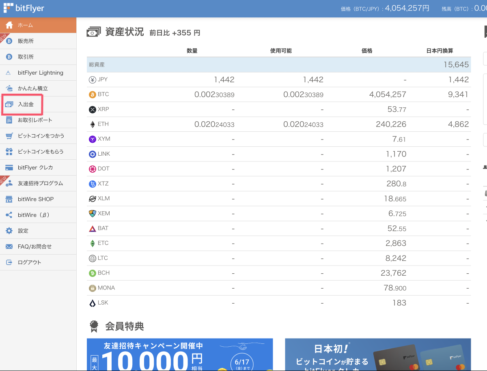Click the DOT coin icon
The width and height of the screenshot is (487, 371).
[93, 169]
